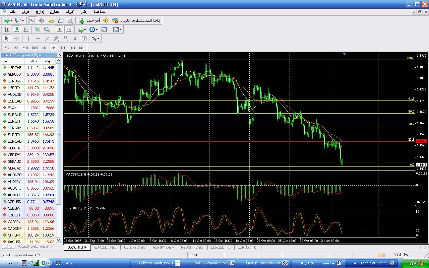429x268 pixels.
Task: Click the zoom in magnifier icon
Action: (38, 29)
